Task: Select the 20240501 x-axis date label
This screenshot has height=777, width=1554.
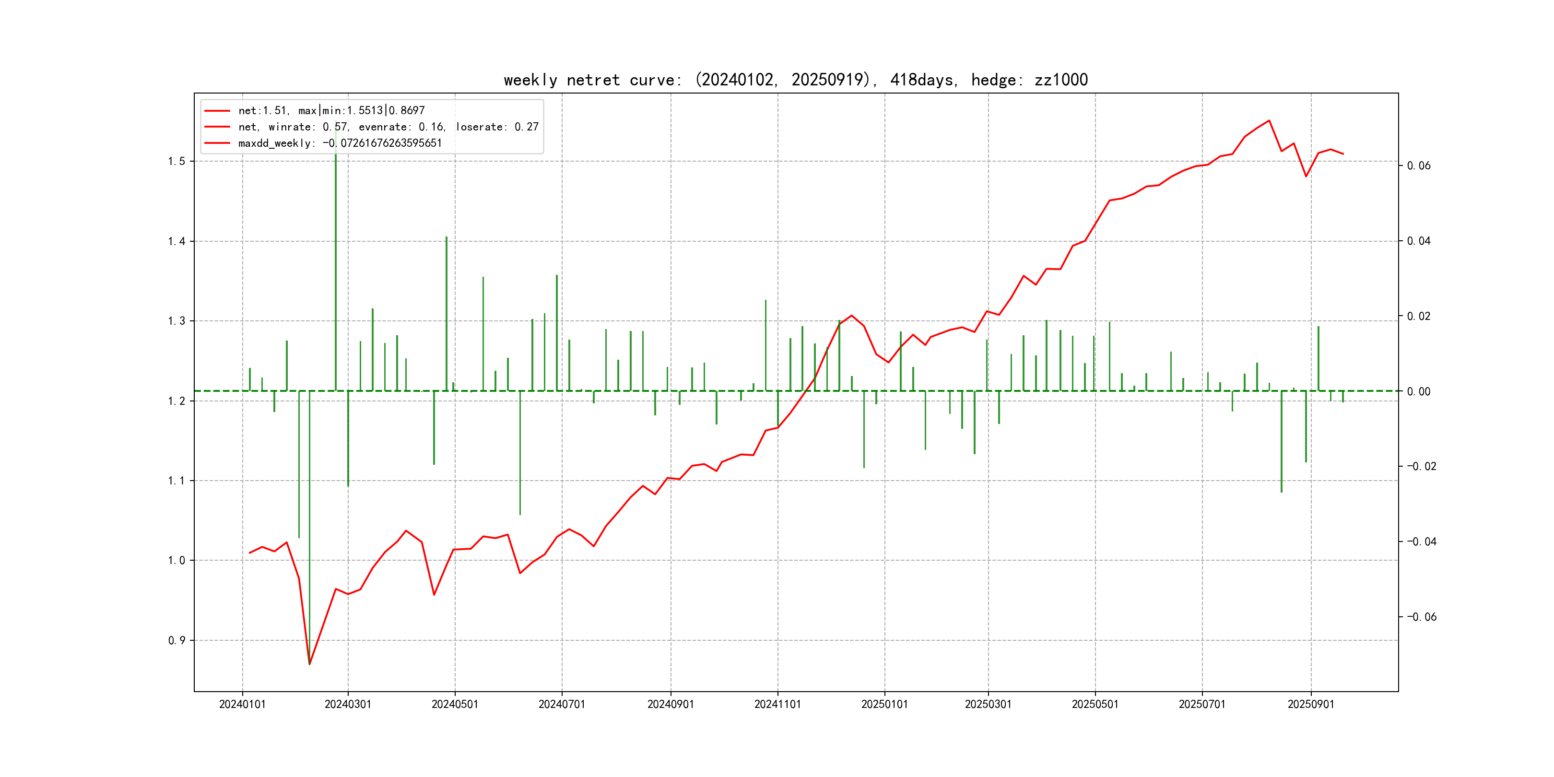Action: point(455,704)
